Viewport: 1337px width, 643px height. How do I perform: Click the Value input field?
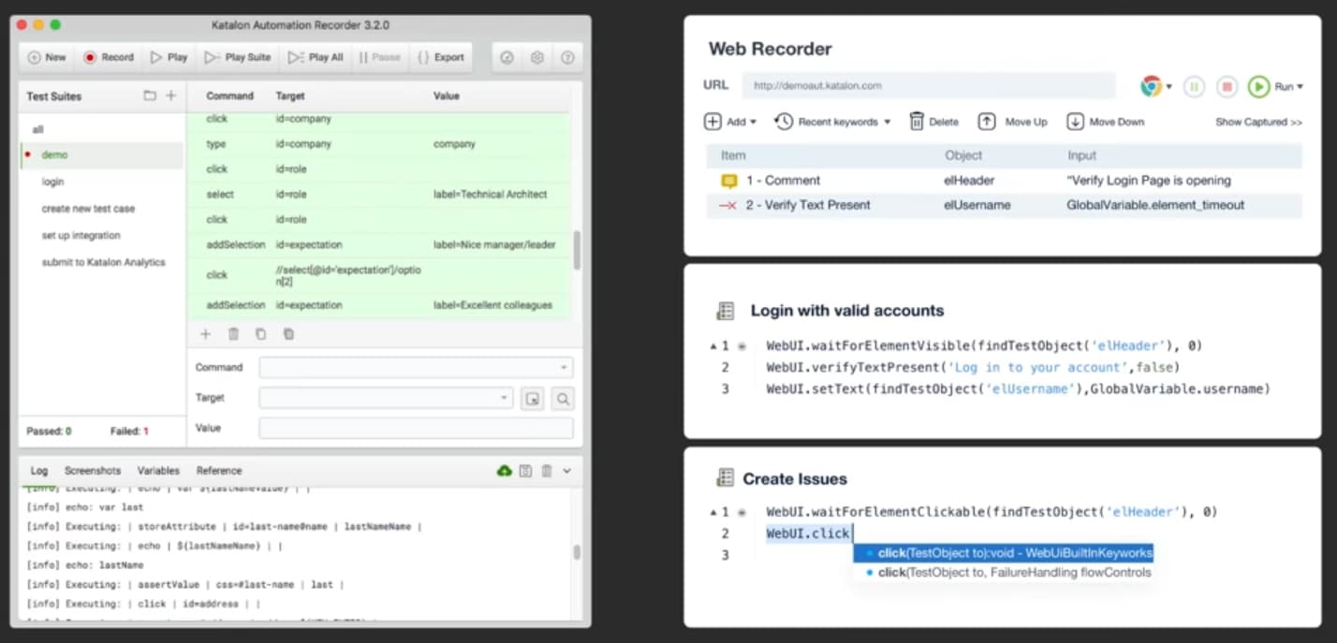click(416, 429)
